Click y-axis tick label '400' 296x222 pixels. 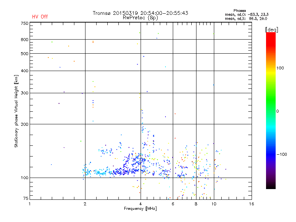click(x=24, y=71)
